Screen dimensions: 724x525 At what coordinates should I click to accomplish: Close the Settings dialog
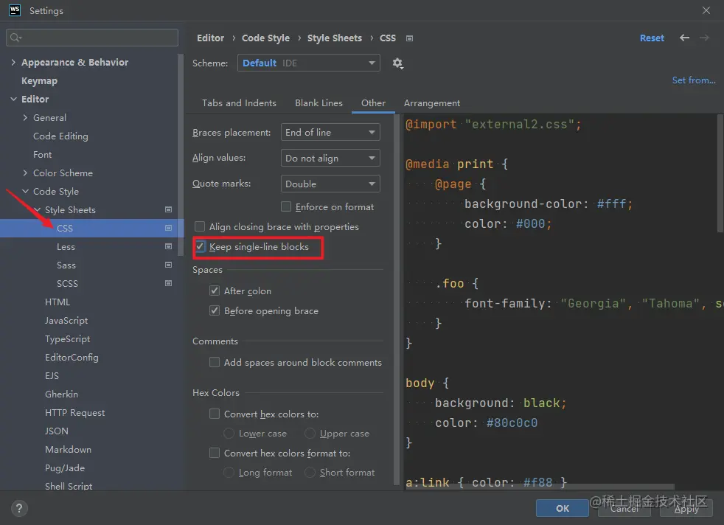[706, 10]
